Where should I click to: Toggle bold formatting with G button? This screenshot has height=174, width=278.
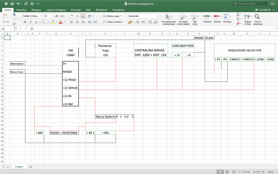tap(25, 22)
